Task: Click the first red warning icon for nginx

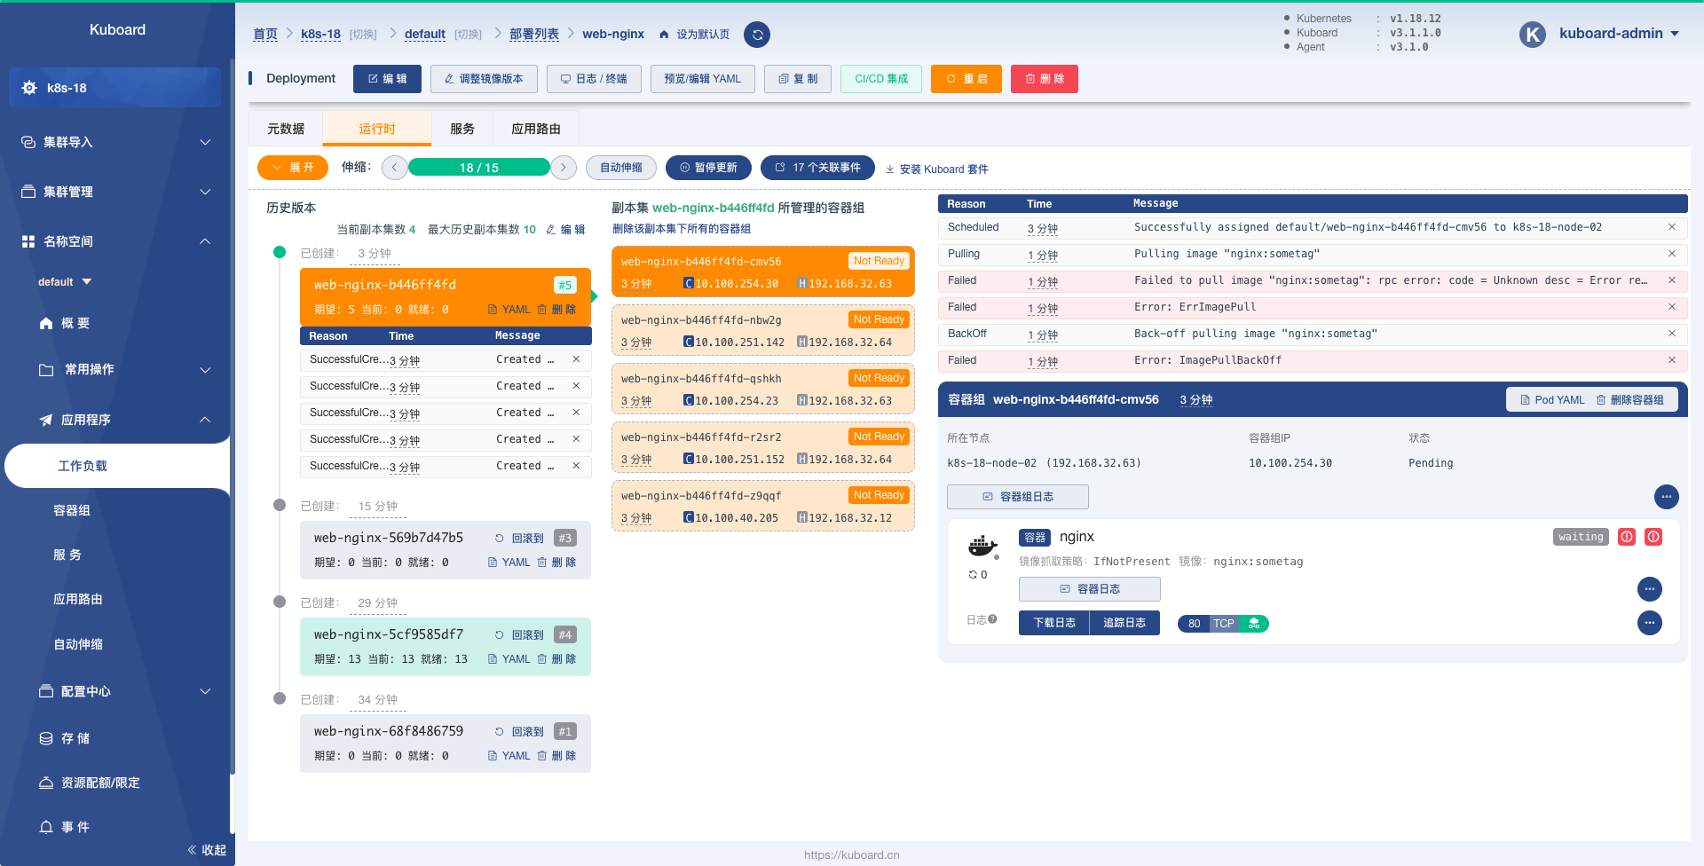Action: (x=1627, y=537)
